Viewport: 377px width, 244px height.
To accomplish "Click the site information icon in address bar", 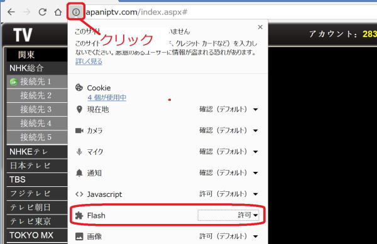I will 76,12.
